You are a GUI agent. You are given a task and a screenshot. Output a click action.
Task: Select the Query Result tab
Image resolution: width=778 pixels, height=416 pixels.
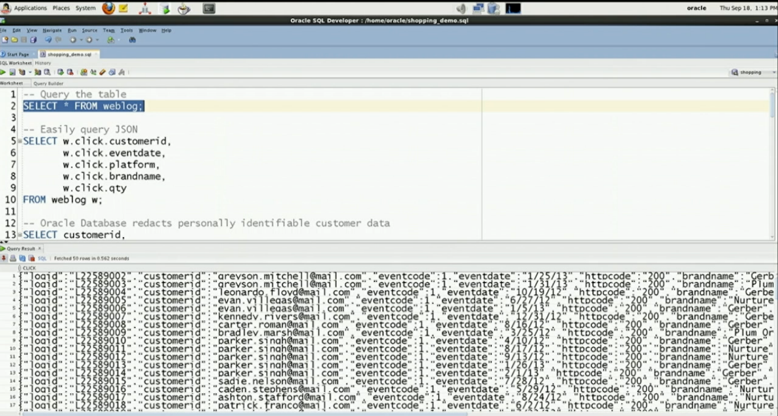(x=20, y=248)
